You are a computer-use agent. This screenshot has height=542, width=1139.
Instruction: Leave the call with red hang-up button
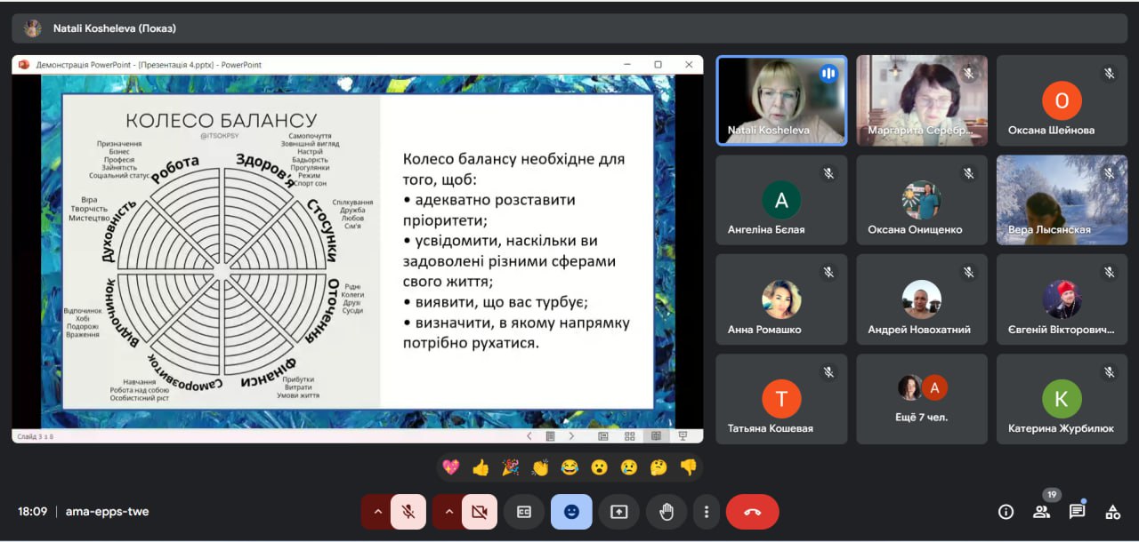pyautogui.click(x=752, y=512)
